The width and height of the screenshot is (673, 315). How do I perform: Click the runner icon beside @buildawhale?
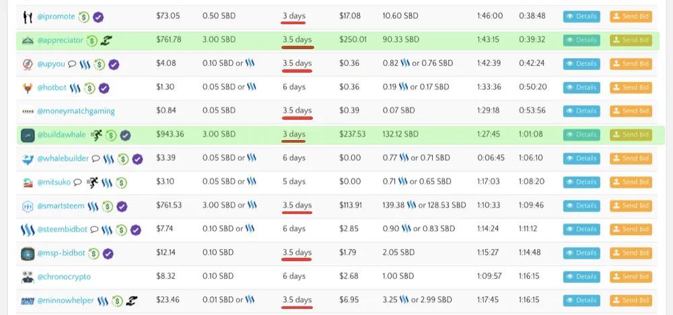click(x=96, y=135)
